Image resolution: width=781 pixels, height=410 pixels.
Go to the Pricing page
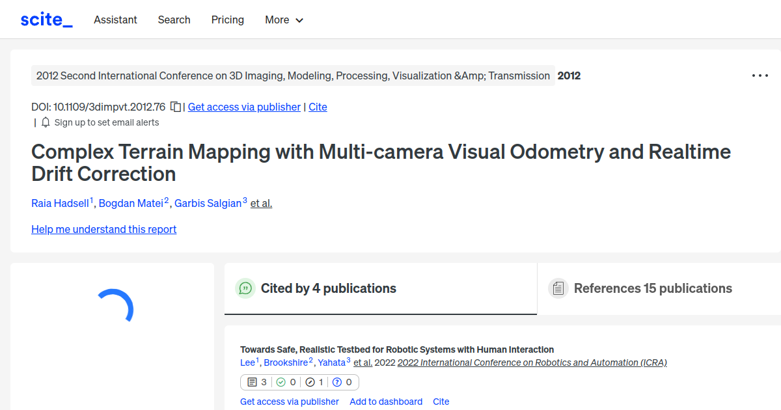(227, 20)
